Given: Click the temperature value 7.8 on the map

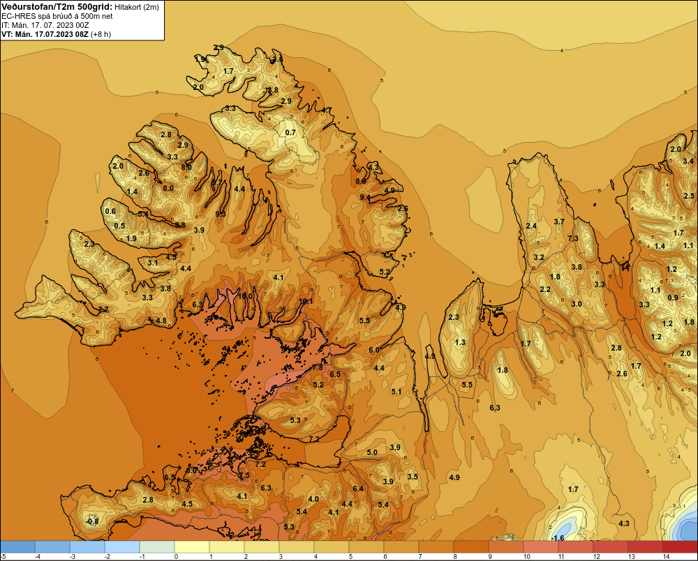Looking at the screenshot, I should click(318, 368).
